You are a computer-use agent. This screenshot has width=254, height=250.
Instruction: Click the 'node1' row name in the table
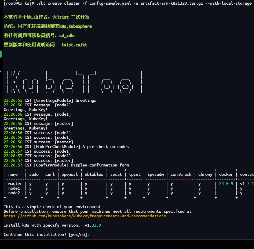(14, 188)
